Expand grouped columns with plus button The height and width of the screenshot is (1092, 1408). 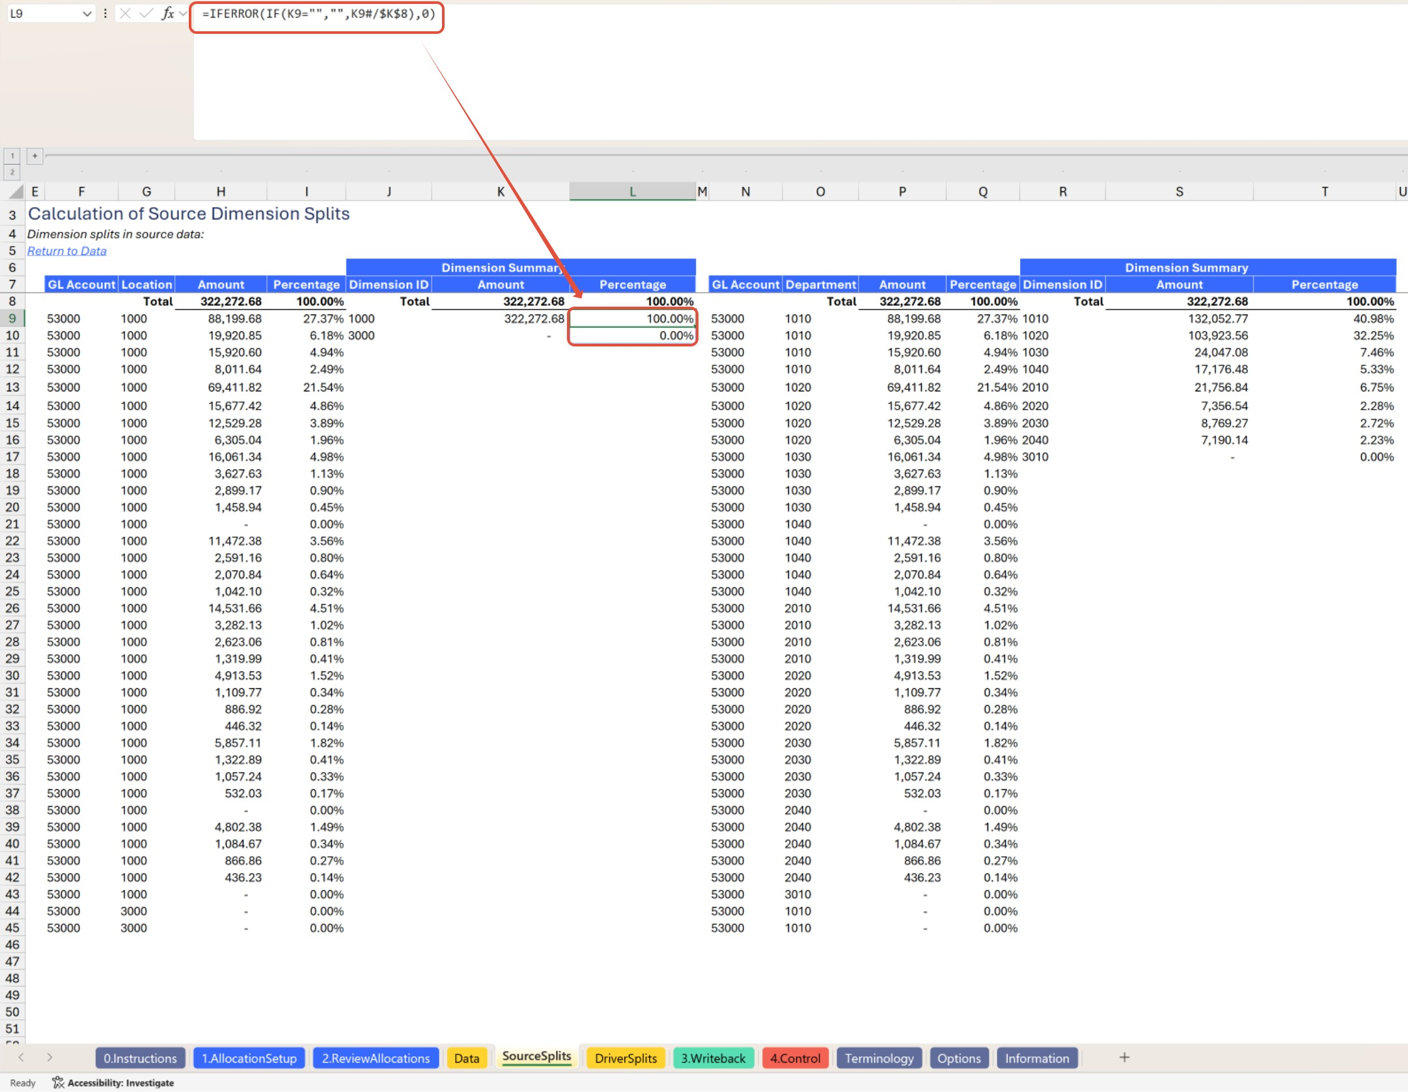coord(35,156)
